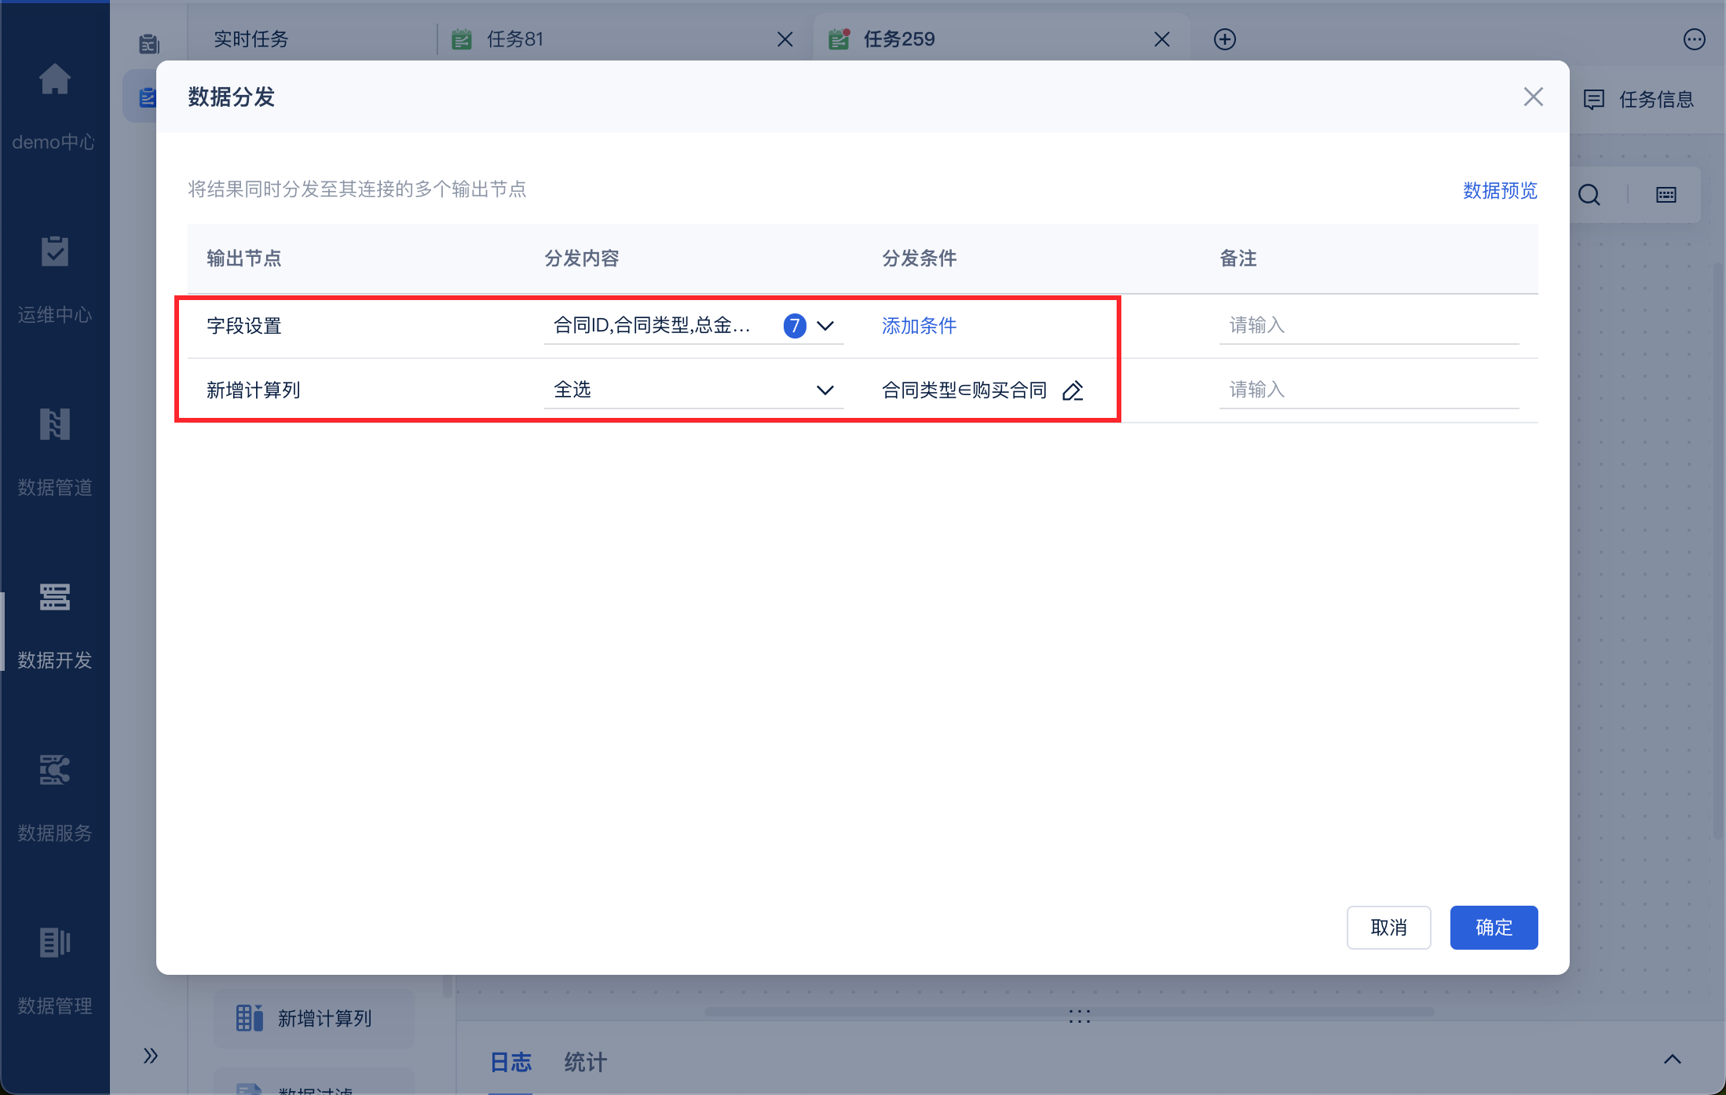Viewport: 1726px width, 1095px height.
Task: Expand the sidebar with double-chevron icon
Action: point(151,1055)
